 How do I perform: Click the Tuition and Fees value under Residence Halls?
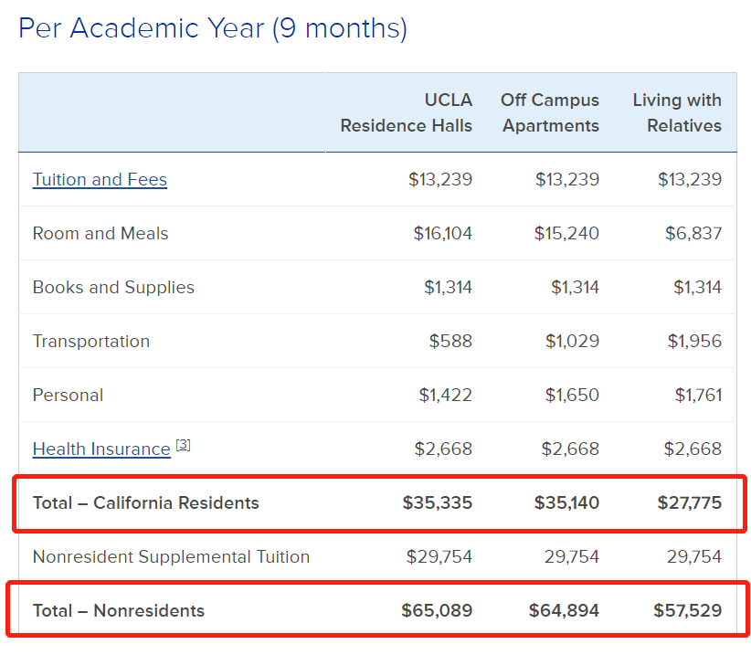tap(440, 180)
